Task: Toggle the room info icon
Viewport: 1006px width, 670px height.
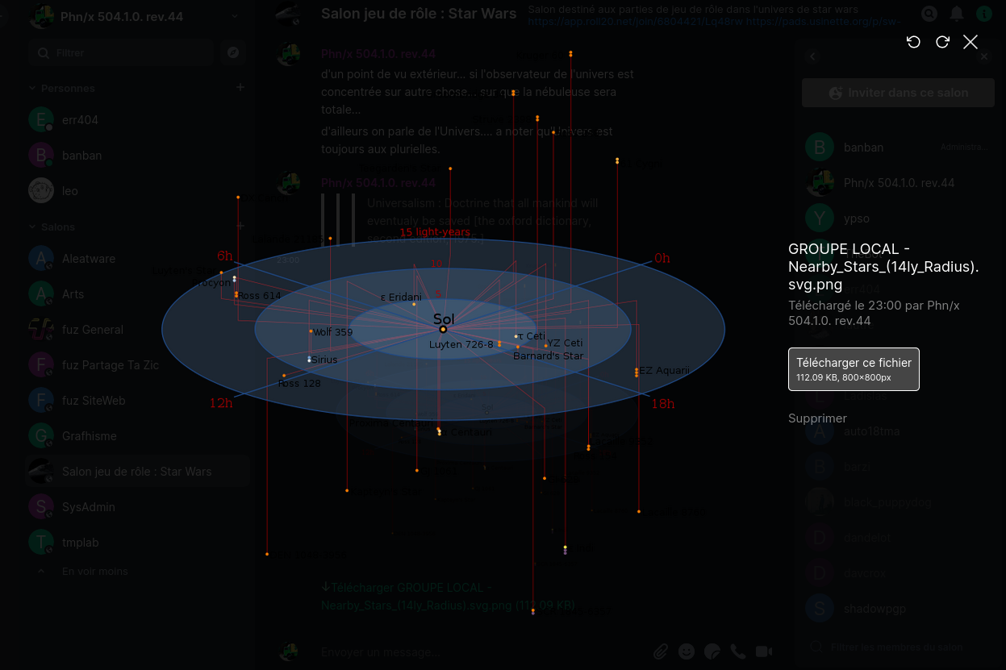Action: tap(984, 14)
